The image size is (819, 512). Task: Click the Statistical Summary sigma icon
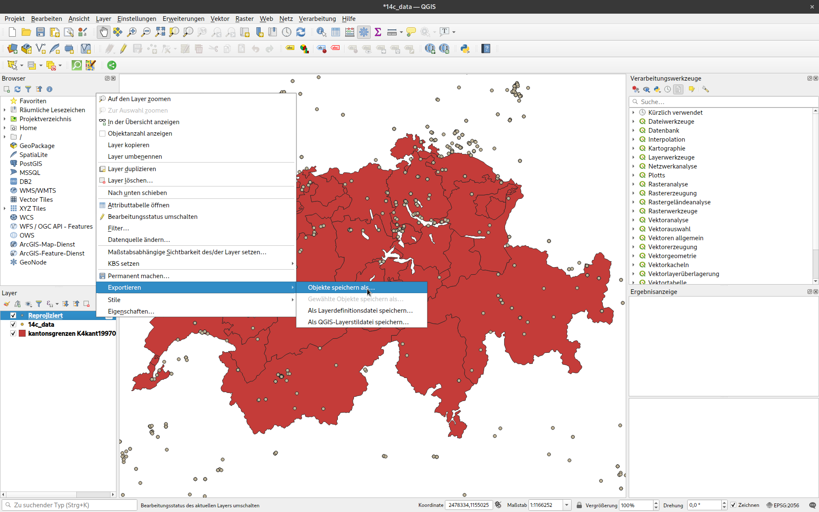click(378, 32)
